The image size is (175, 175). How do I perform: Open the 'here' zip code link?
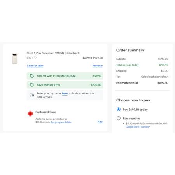(65, 93)
